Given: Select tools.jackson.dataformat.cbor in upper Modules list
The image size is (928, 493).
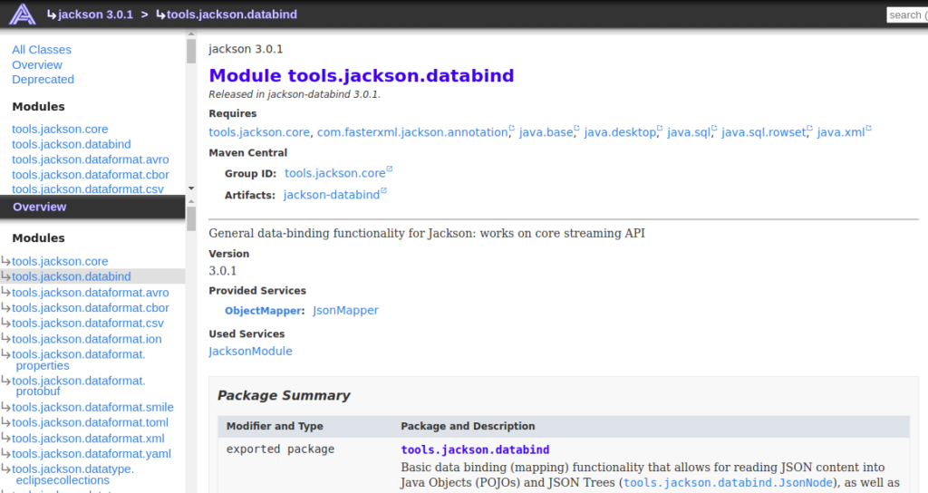Looking at the screenshot, I should pos(90,175).
